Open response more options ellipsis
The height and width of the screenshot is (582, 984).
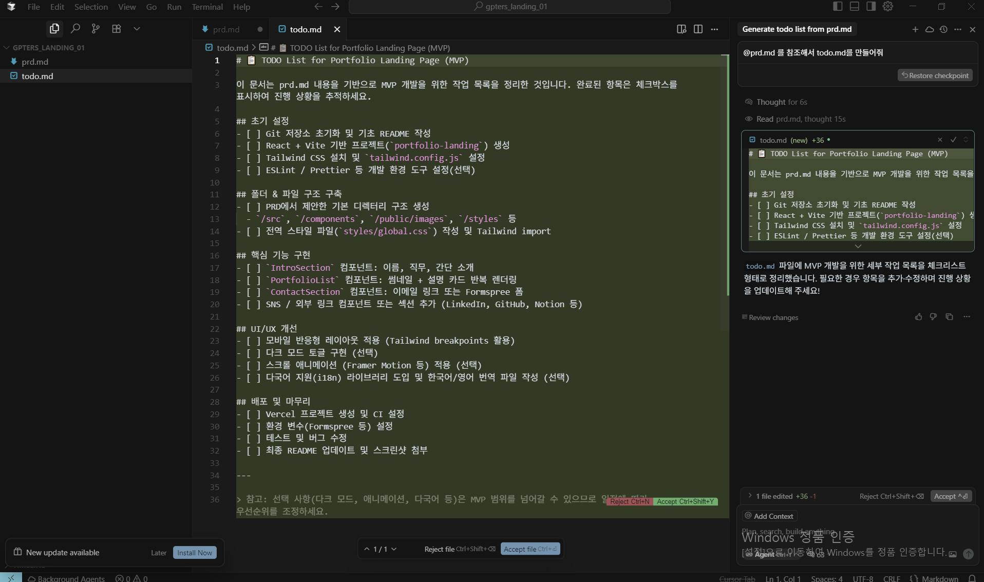pyautogui.click(x=967, y=317)
